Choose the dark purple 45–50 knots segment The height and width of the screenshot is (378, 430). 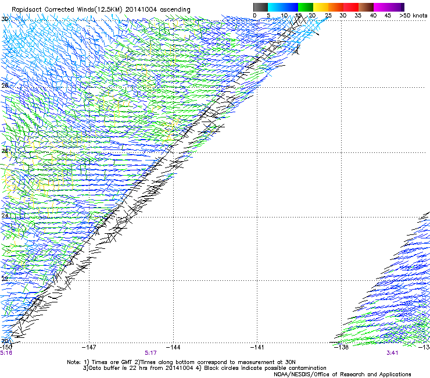coord(396,7)
